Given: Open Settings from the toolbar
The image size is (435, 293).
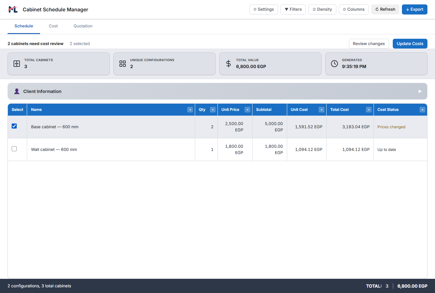Looking at the screenshot, I should (264, 9).
